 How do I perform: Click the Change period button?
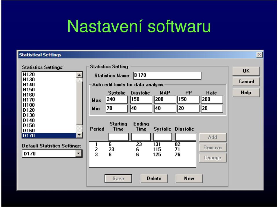coord(213,158)
